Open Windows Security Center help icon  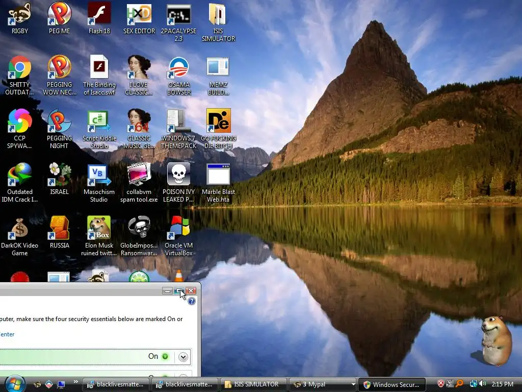point(192,301)
